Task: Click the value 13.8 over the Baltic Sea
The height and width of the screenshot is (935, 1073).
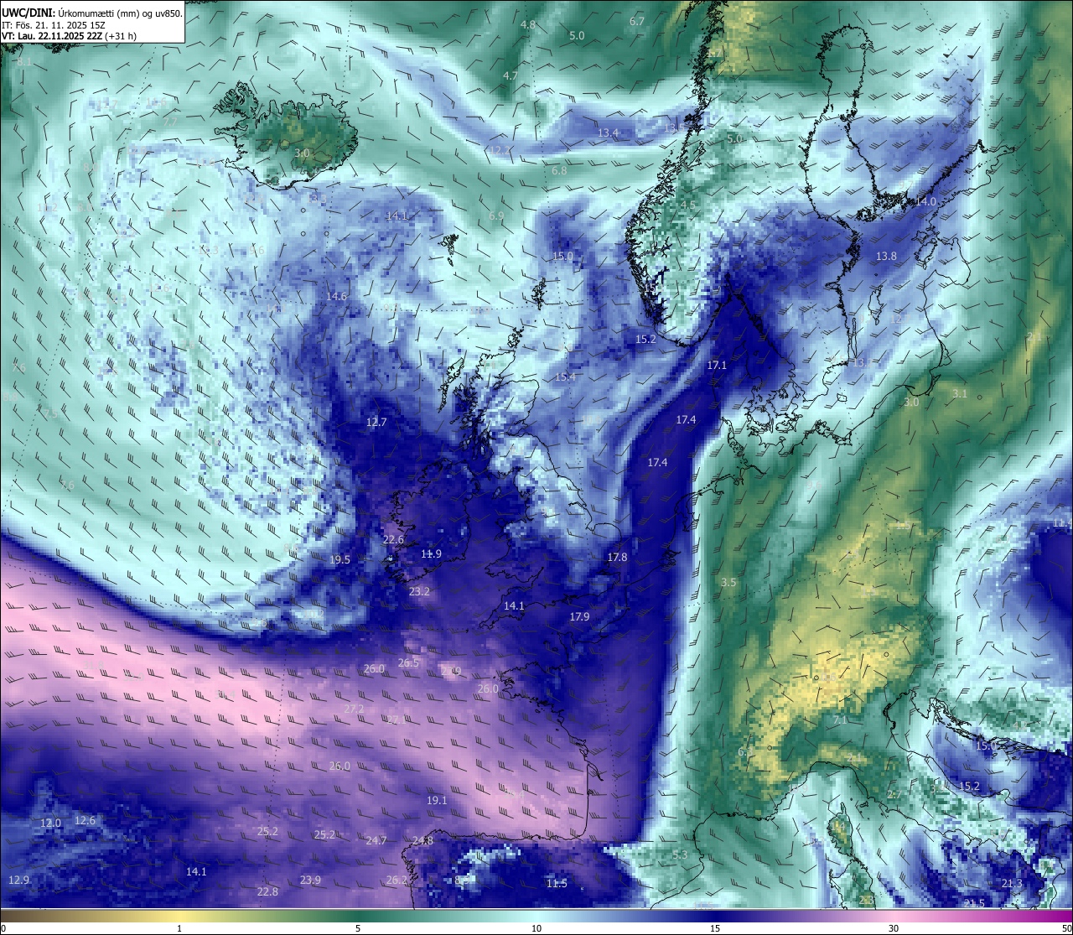Action: [x=886, y=257]
